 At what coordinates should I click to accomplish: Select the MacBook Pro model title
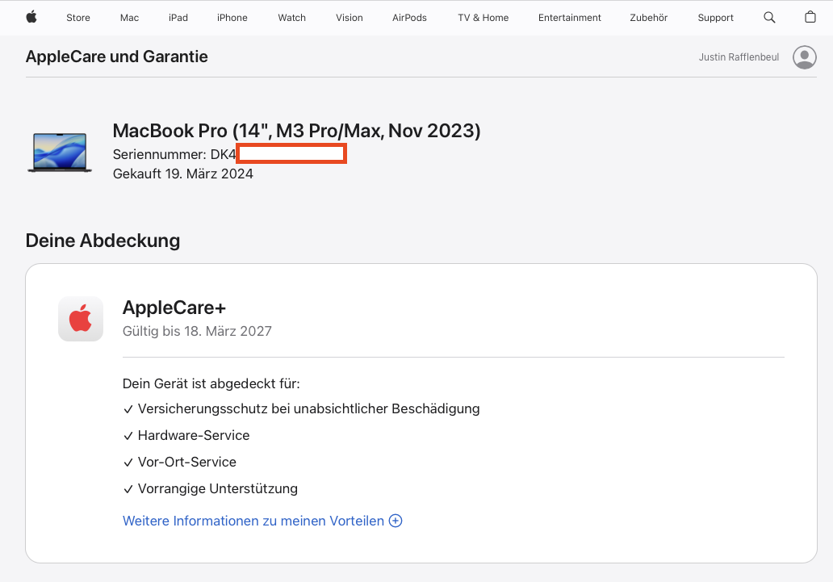point(296,131)
